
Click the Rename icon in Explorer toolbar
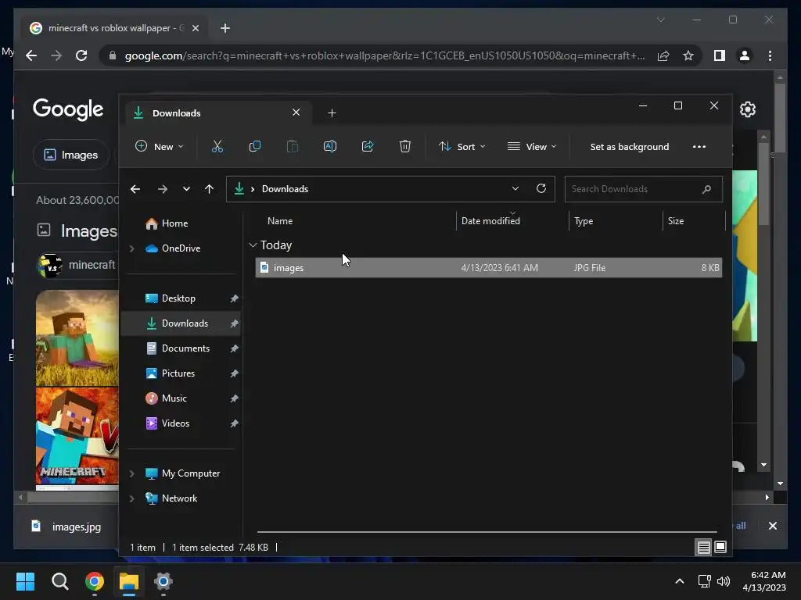tap(330, 146)
